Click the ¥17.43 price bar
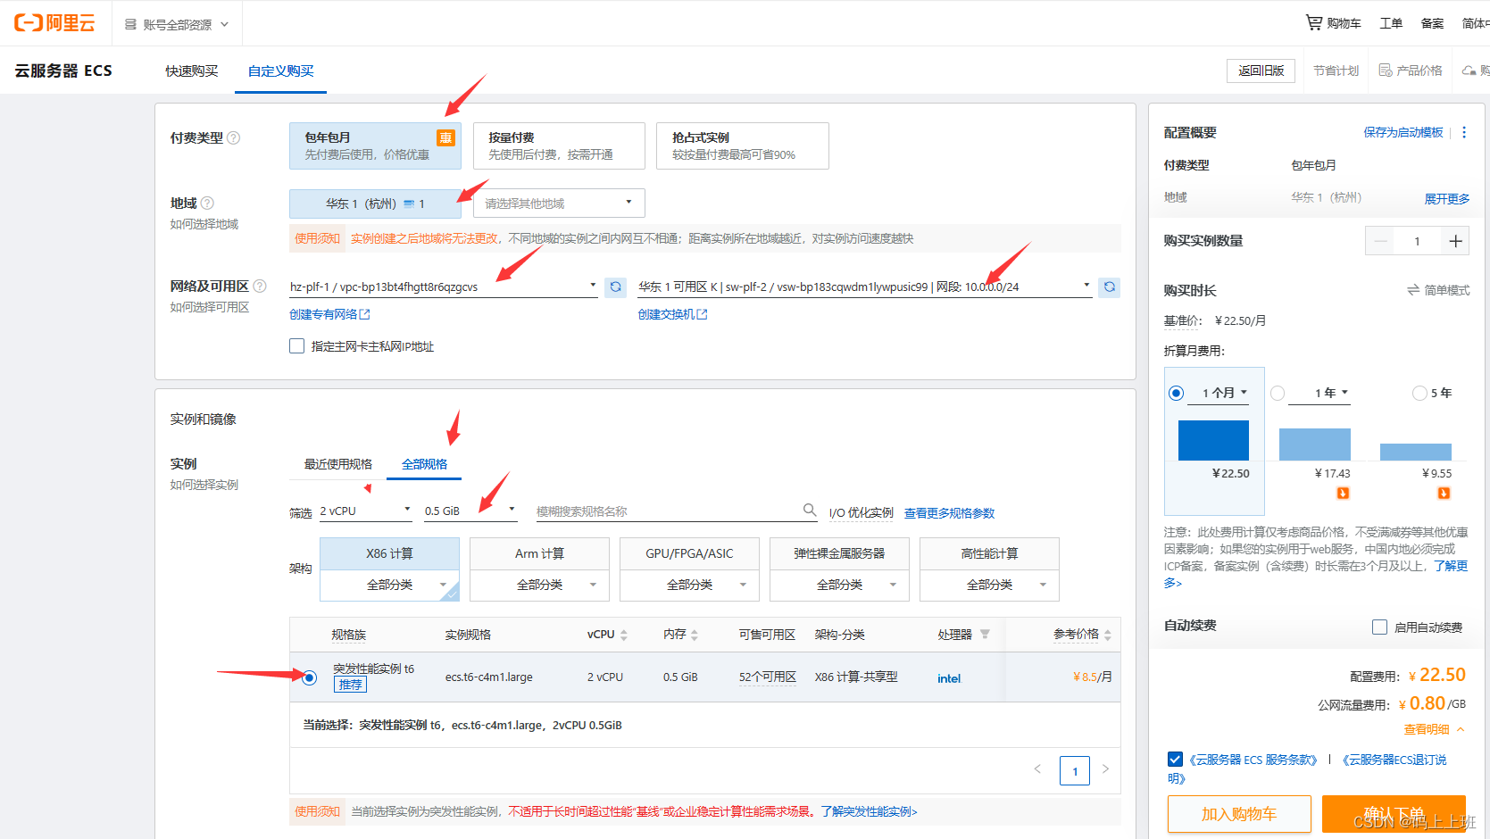The width and height of the screenshot is (1490, 839). point(1314,444)
